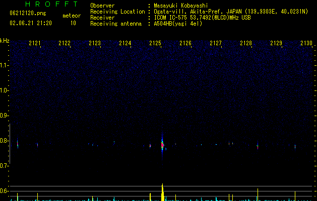Click the Receiver label

(x=102, y=18)
